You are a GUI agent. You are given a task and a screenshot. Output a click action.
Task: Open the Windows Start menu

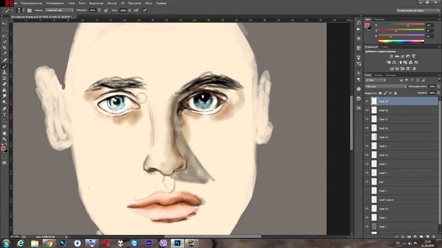pyautogui.click(x=6, y=243)
